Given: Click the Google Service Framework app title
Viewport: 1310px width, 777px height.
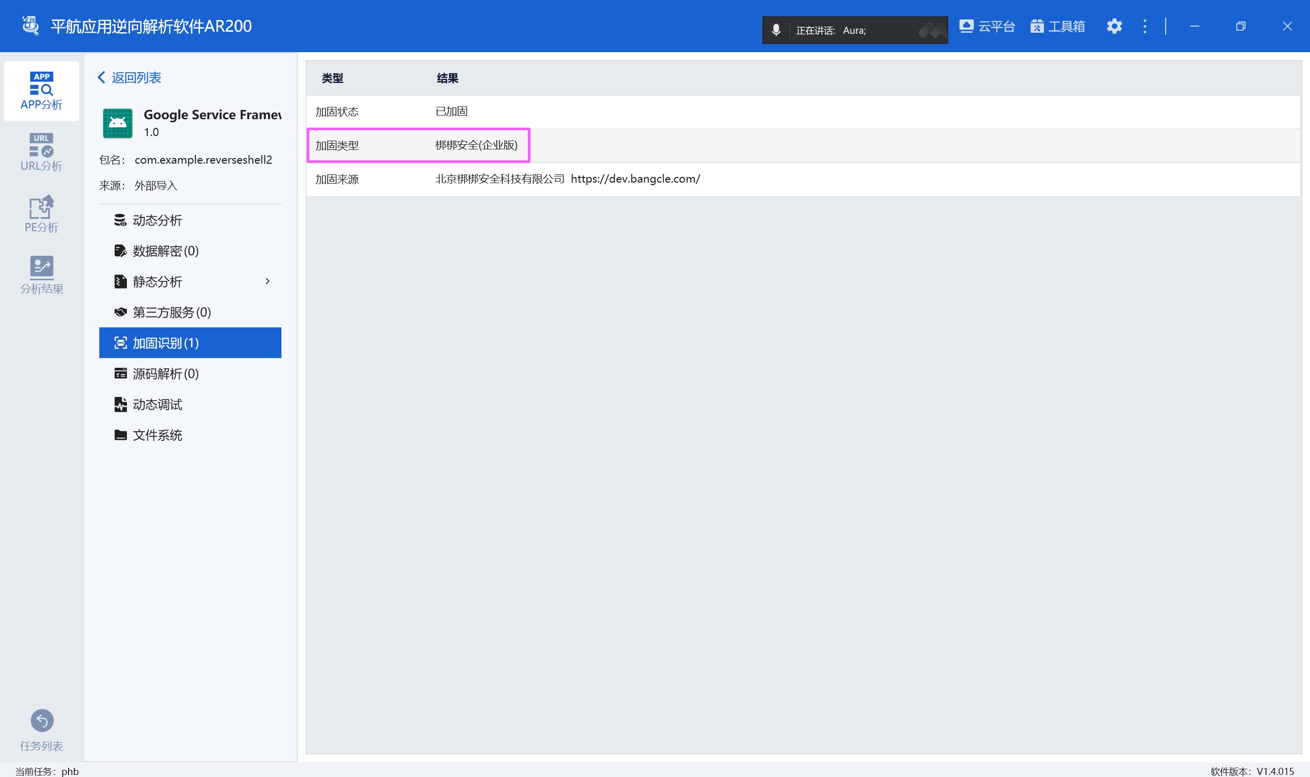Looking at the screenshot, I should pyautogui.click(x=213, y=115).
